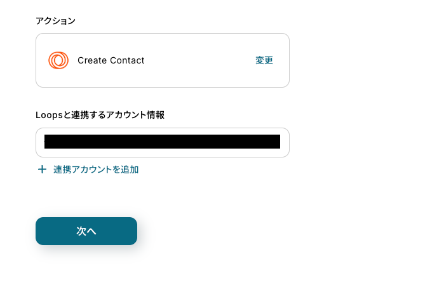437x287 pixels.
Task: Click the 次へ button
Action: [86, 231]
